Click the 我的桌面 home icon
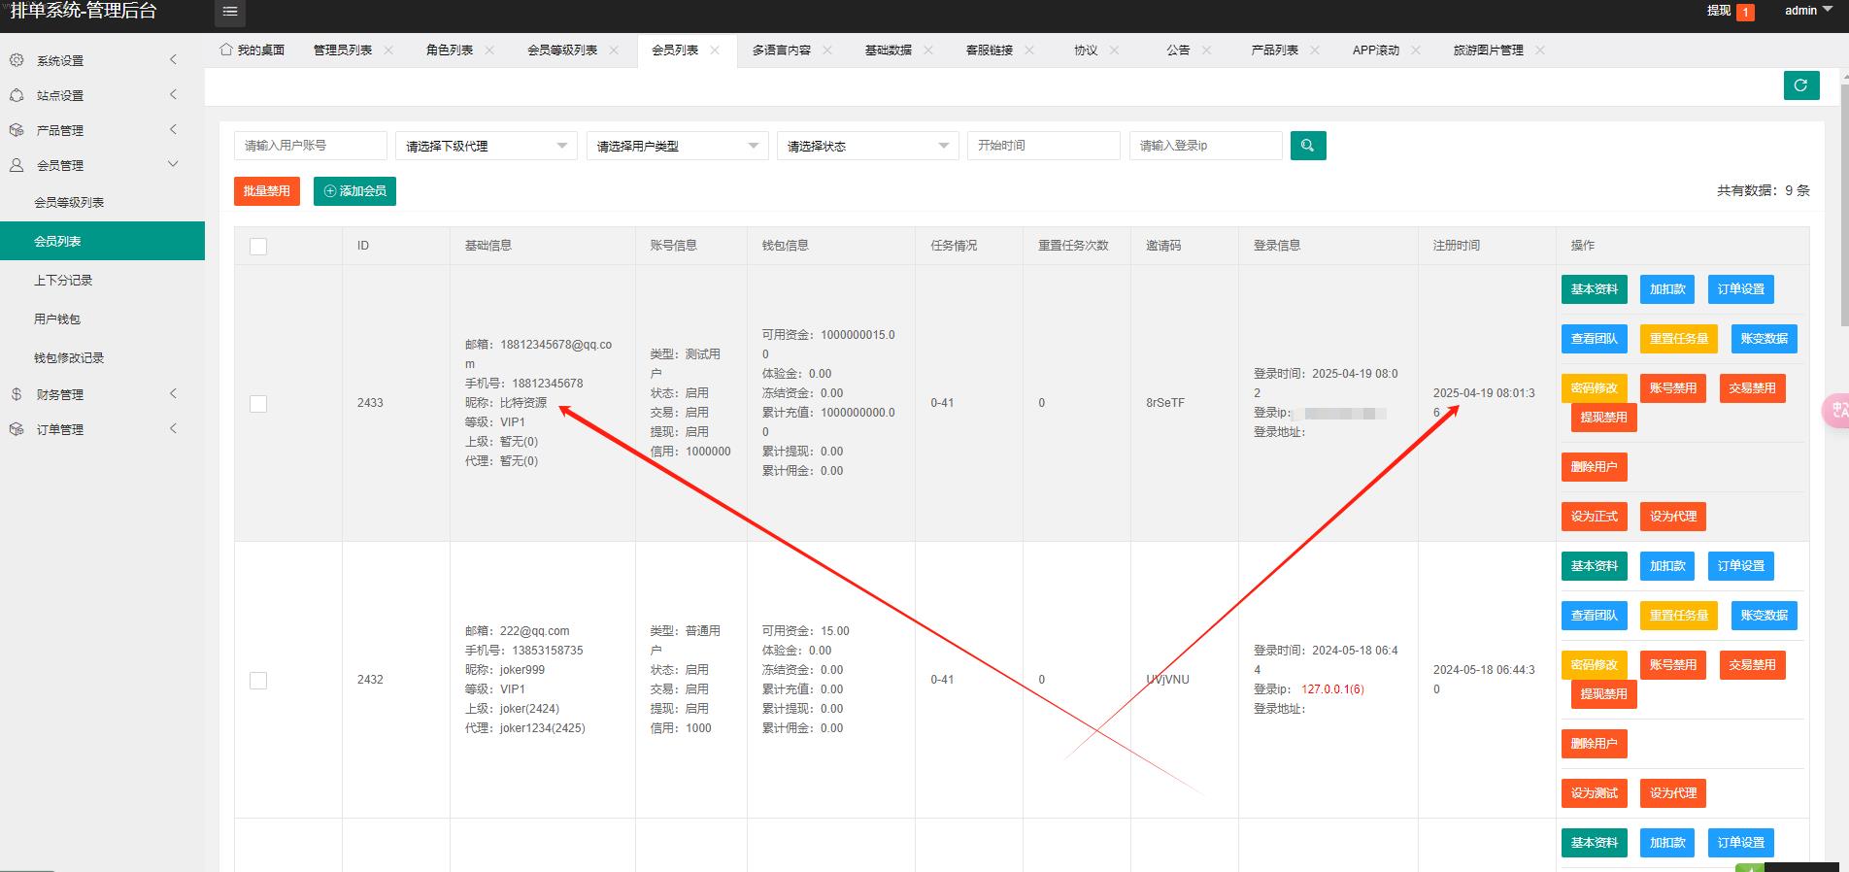The width and height of the screenshot is (1849, 872). 226,50
